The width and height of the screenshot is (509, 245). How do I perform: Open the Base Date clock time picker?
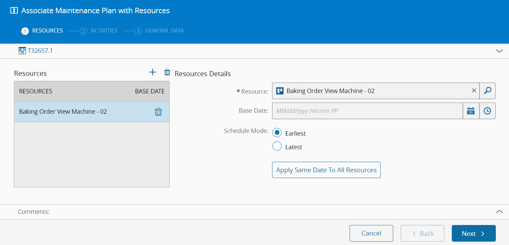pos(487,111)
